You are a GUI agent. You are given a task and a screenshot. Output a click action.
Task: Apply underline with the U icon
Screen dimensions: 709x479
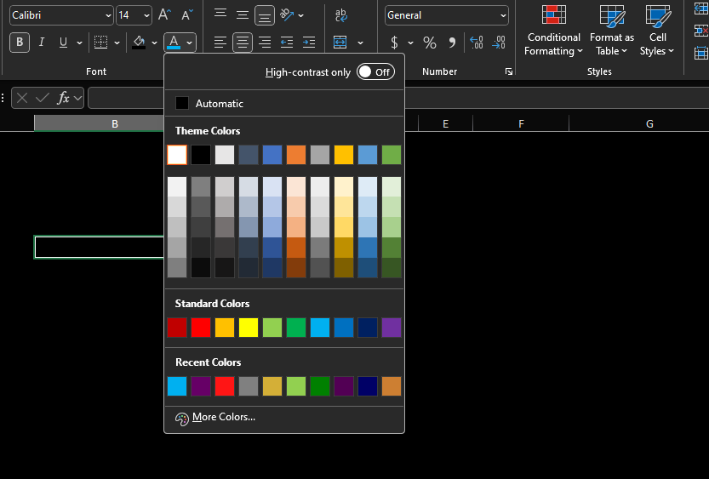click(x=63, y=43)
